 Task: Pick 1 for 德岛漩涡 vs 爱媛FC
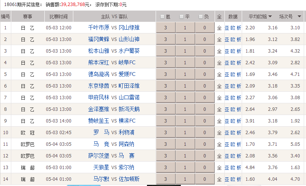(x=185, y=74)
